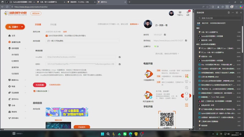Open 签约中心 in the sidebar
This screenshot has height=137, width=244.
point(13,99)
